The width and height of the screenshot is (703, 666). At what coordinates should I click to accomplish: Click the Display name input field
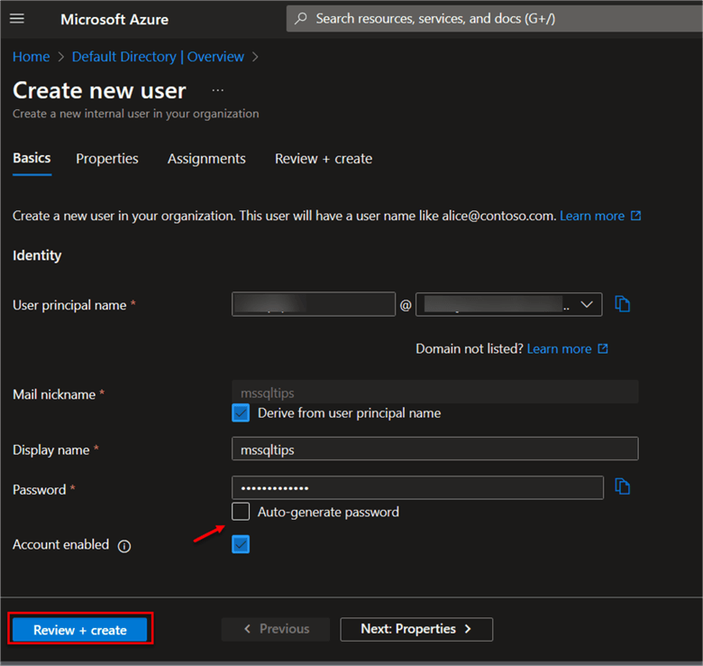(434, 449)
